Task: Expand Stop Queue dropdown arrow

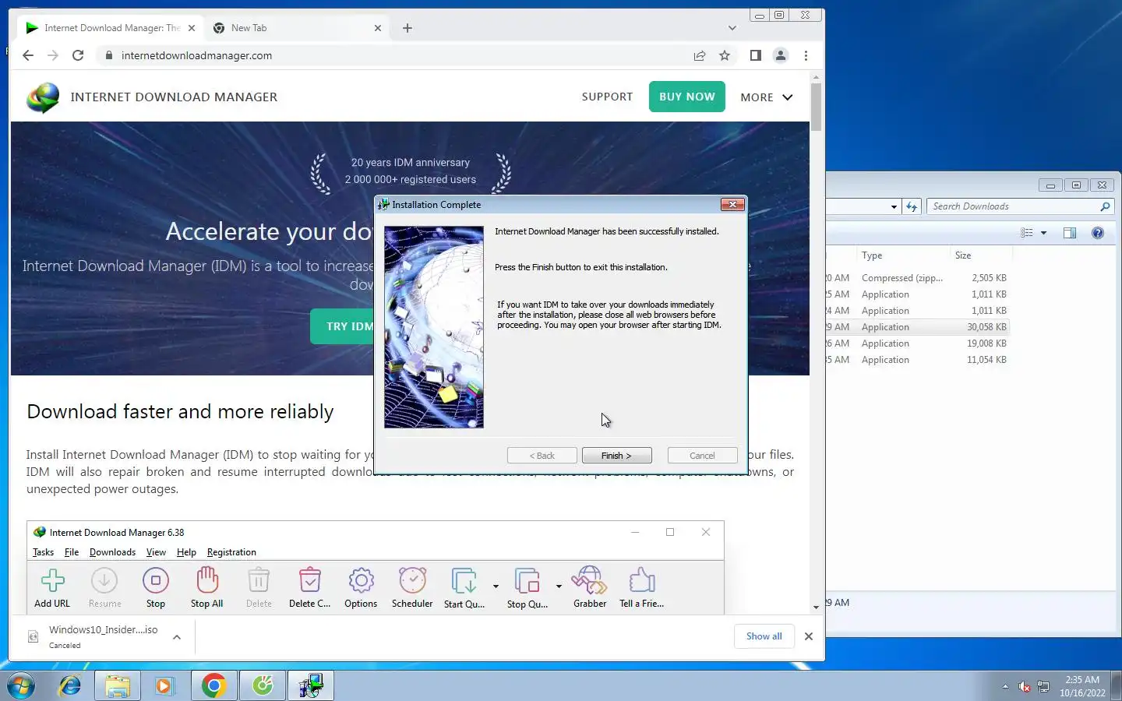Action: [559, 586]
